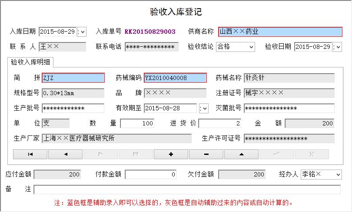Delete record with minus button
Screen dimensions: 352x212
click(206, 154)
